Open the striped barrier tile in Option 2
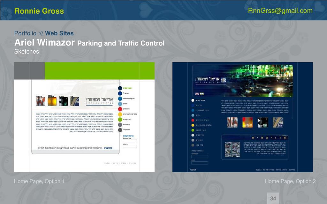327x204 pixels. click(x=232, y=122)
